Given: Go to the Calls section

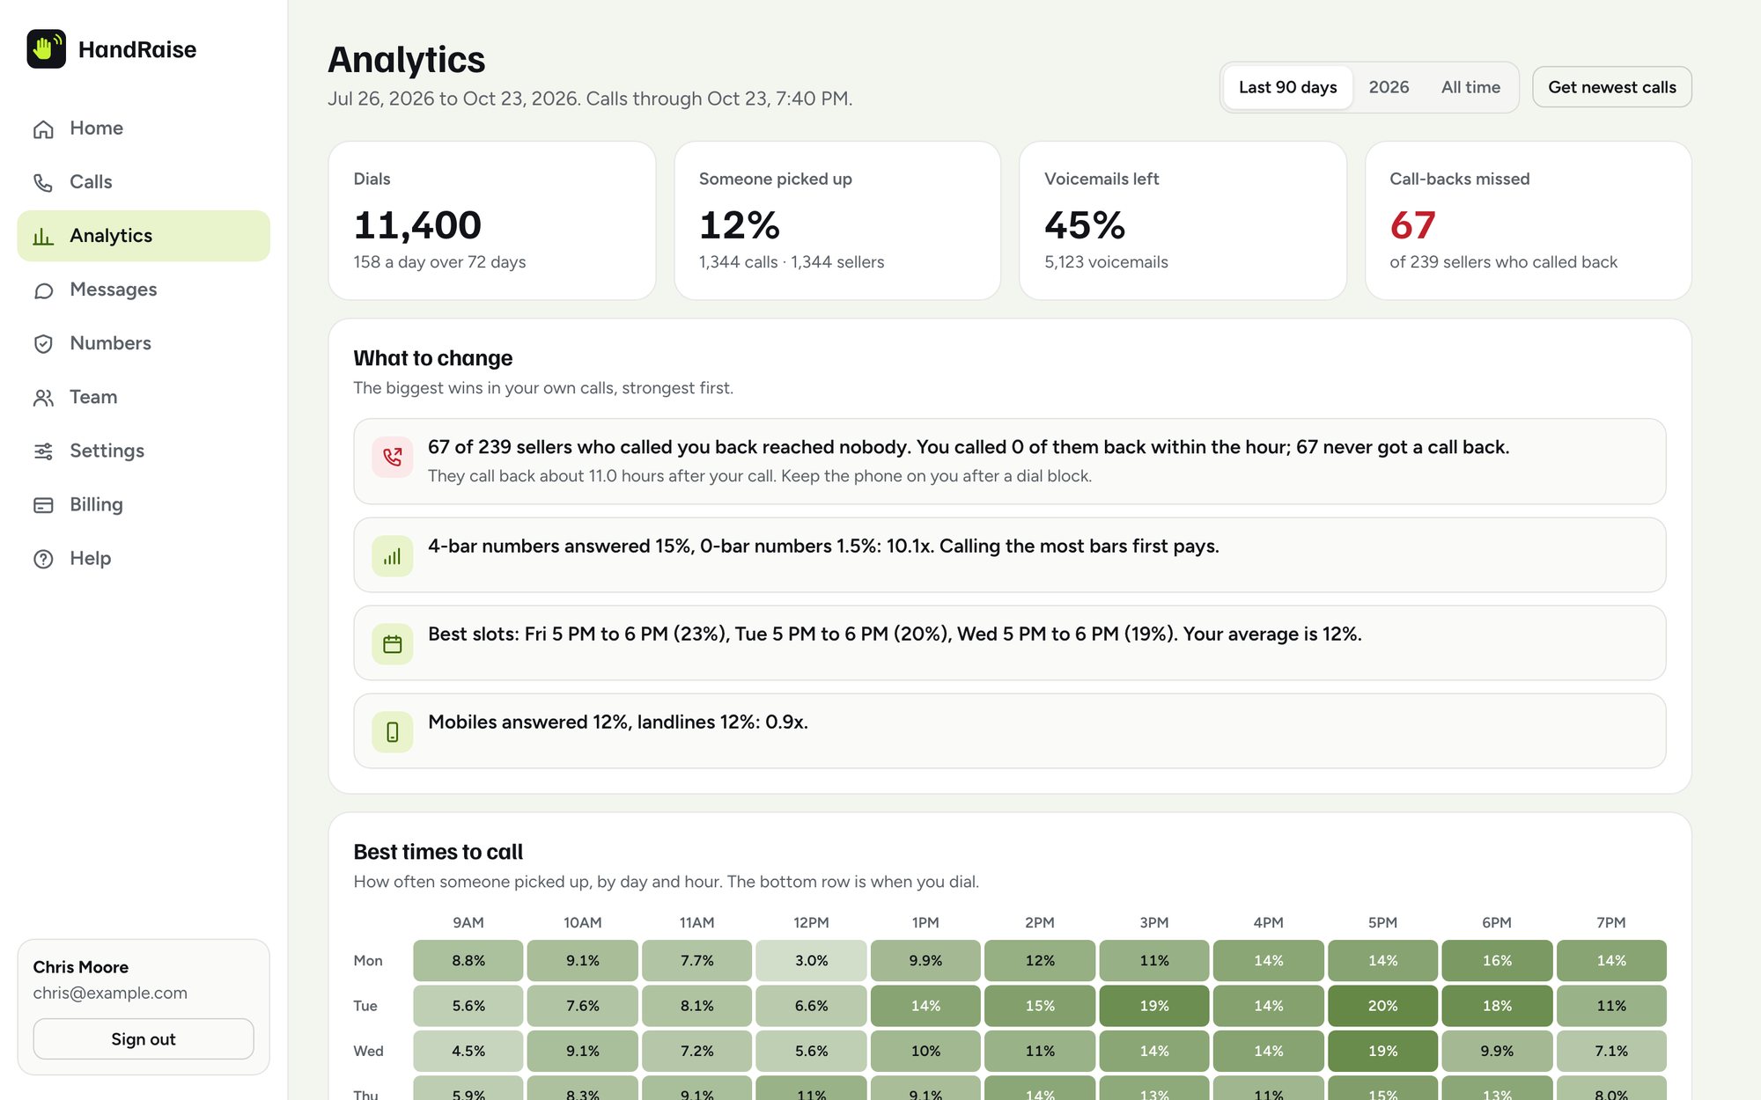Looking at the screenshot, I should (144, 182).
